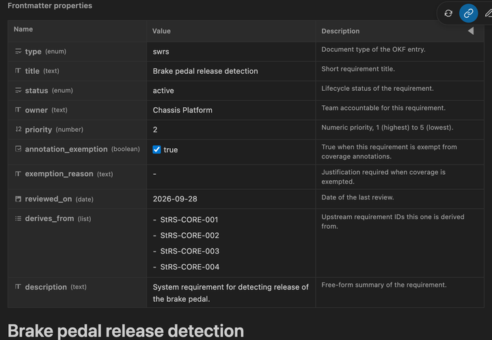Click the empty exemption_reason value dash
Screen dimensions: 492x340
154,173
